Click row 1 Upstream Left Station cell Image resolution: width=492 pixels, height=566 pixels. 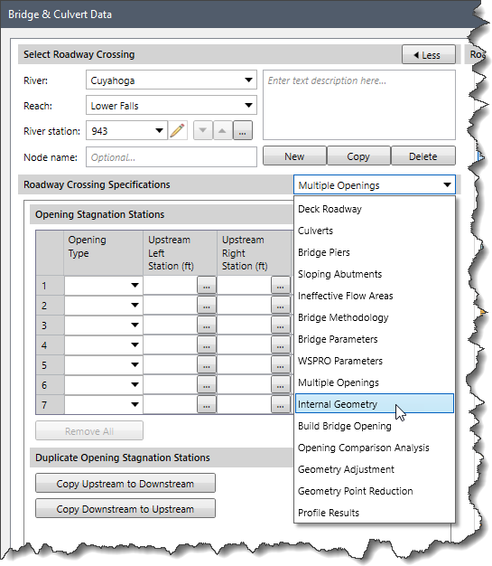170,286
